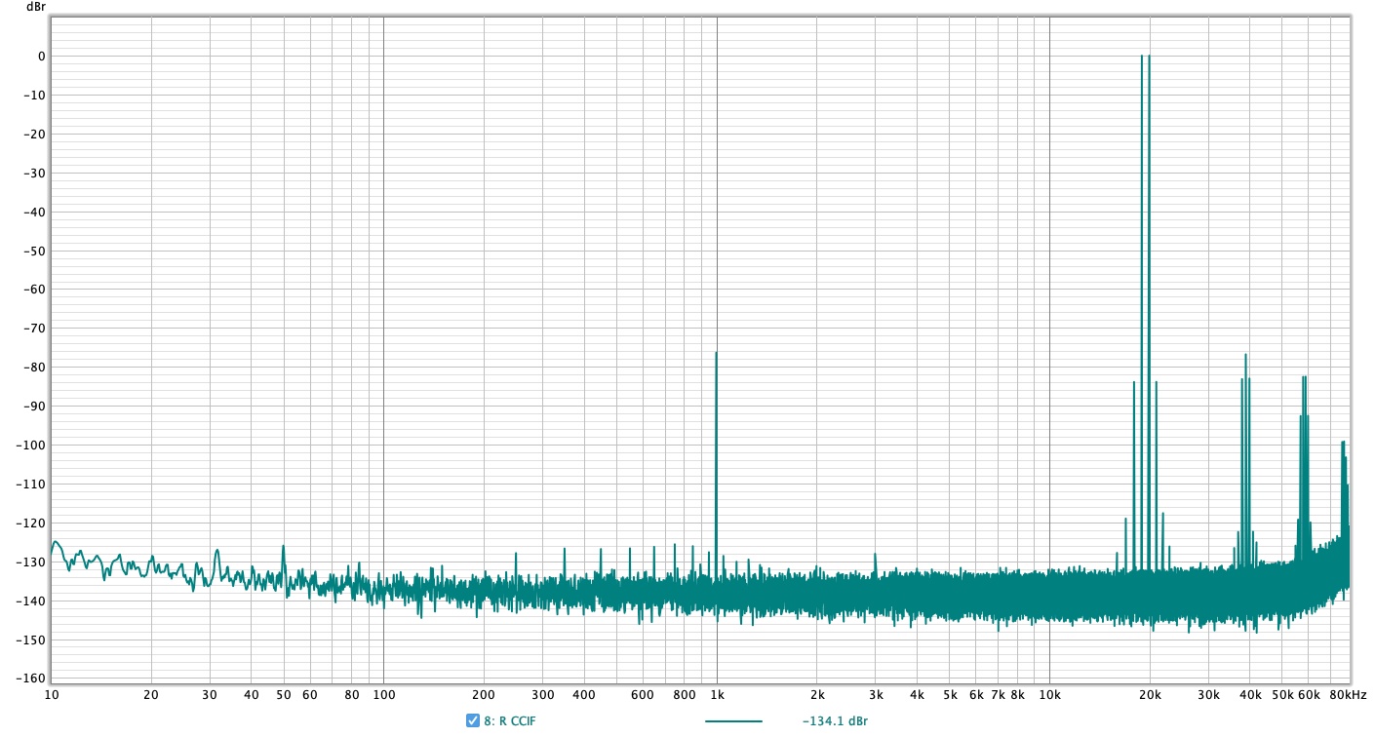Click the 1k frequency axis label
1375x737 pixels.
pyautogui.click(x=717, y=695)
